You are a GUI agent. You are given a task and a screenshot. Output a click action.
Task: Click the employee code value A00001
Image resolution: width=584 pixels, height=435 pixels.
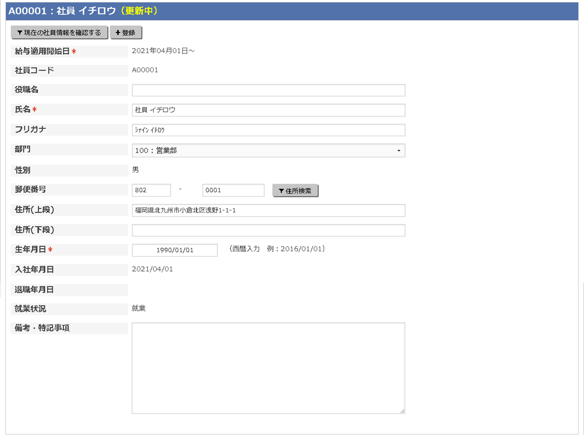145,70
